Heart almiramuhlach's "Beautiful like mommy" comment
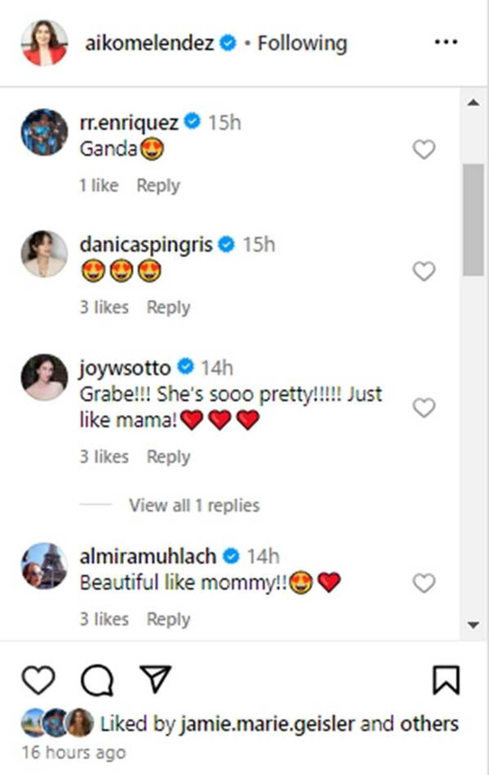 coord(424,583)
